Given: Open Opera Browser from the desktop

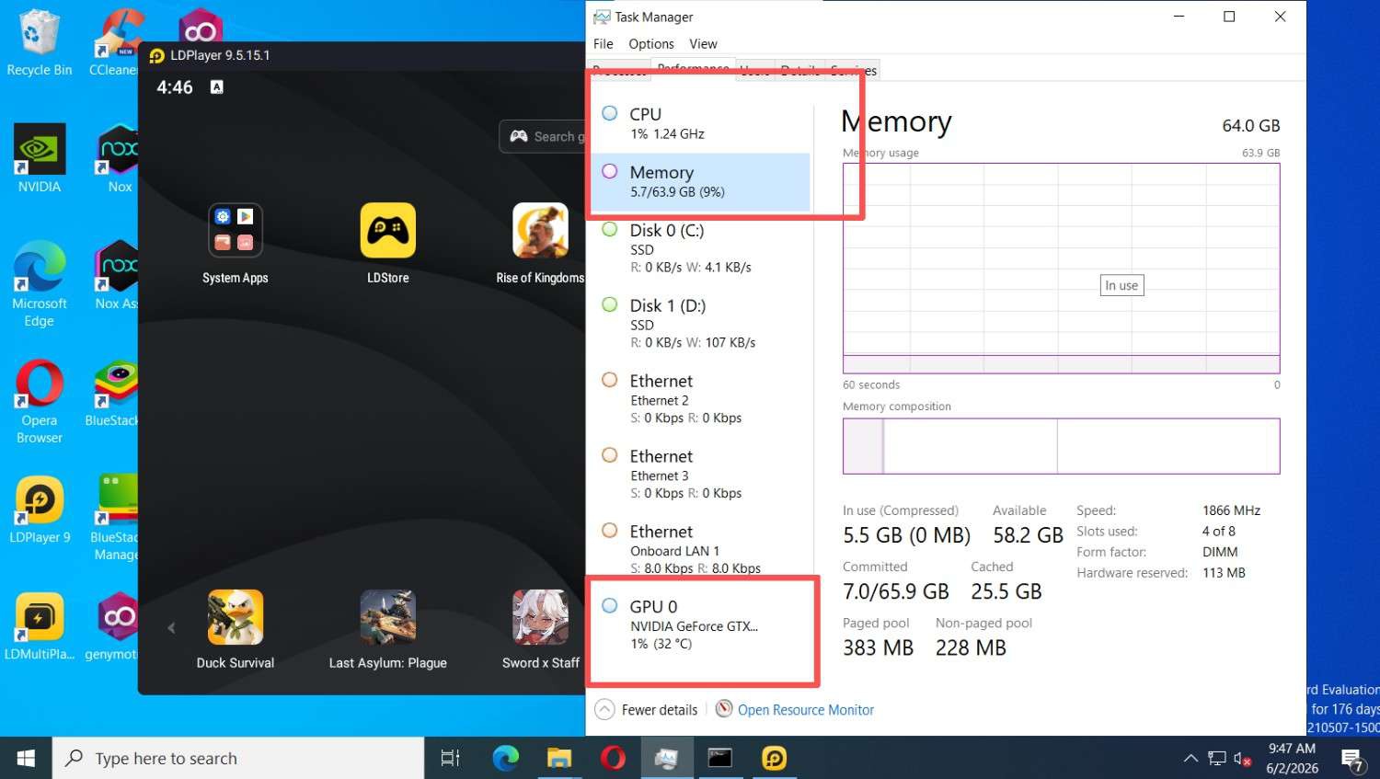Looking at the screenshot, I should pos(40,402).
